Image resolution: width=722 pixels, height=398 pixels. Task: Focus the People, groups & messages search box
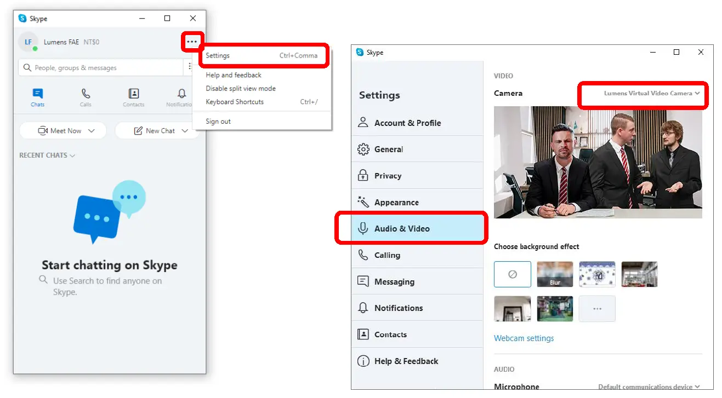coord(101,68)
